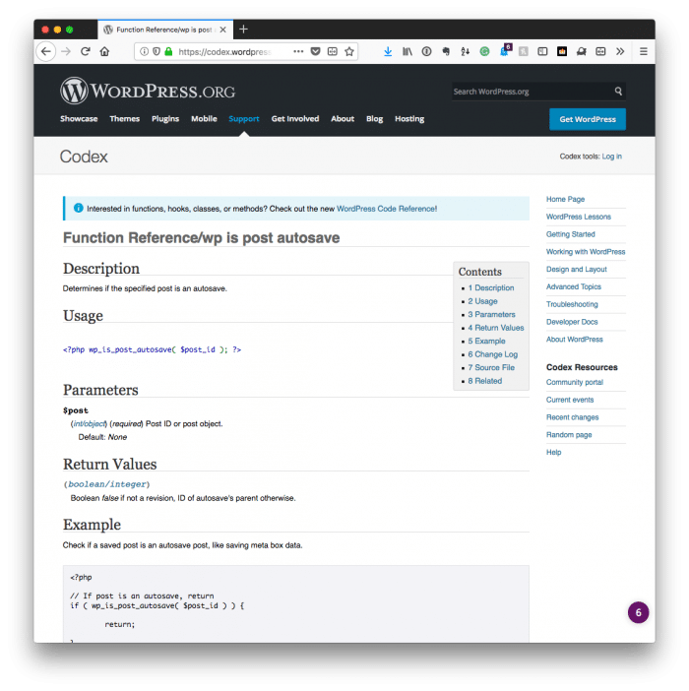Open the Recent changes link

click(x=572, y=417)
